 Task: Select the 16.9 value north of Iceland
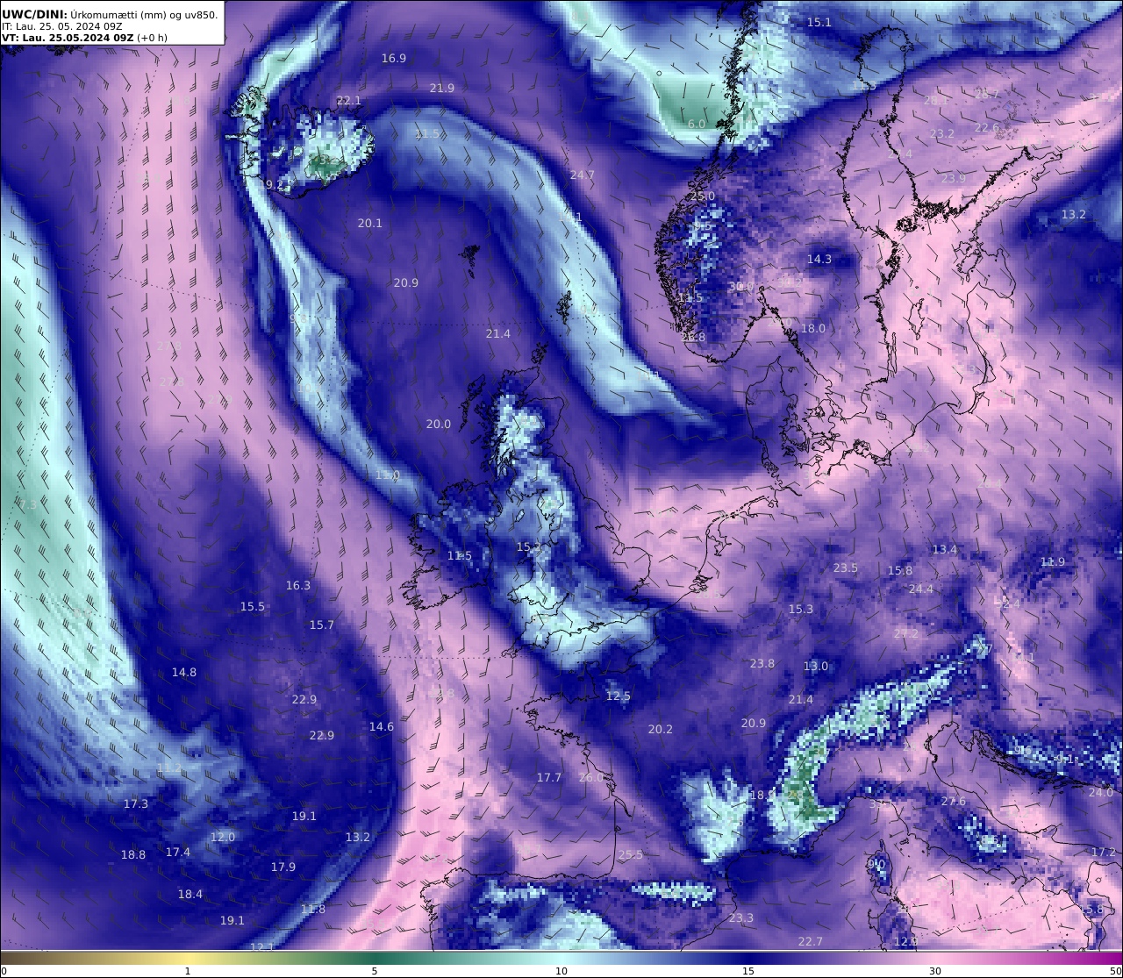[x=394, y=58]
